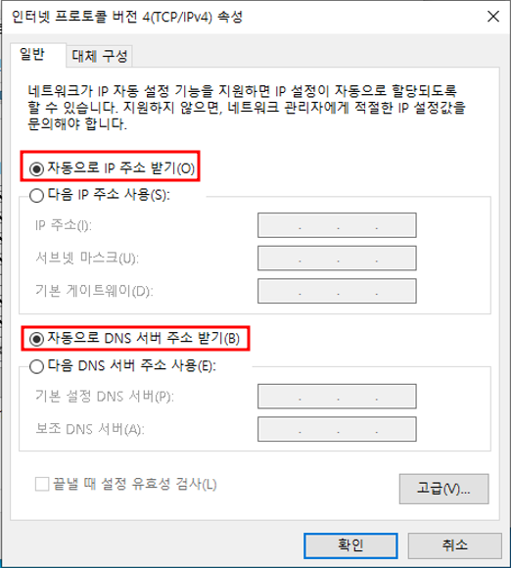Select 다음 DNS 서버 주소 사용 radio button
This screenshot has height=568, width=511.
(36, 366)
